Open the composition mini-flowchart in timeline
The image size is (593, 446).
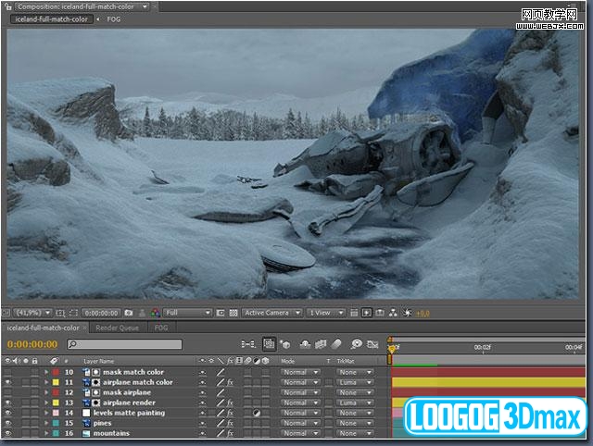(248, 344)
